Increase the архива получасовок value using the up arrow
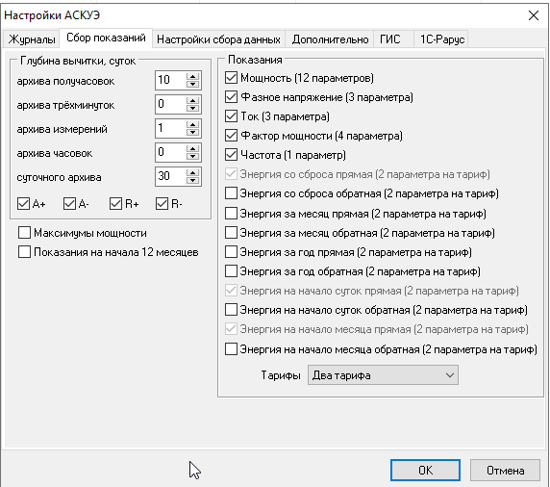550x487 pixels. click(x=192, y=76)
